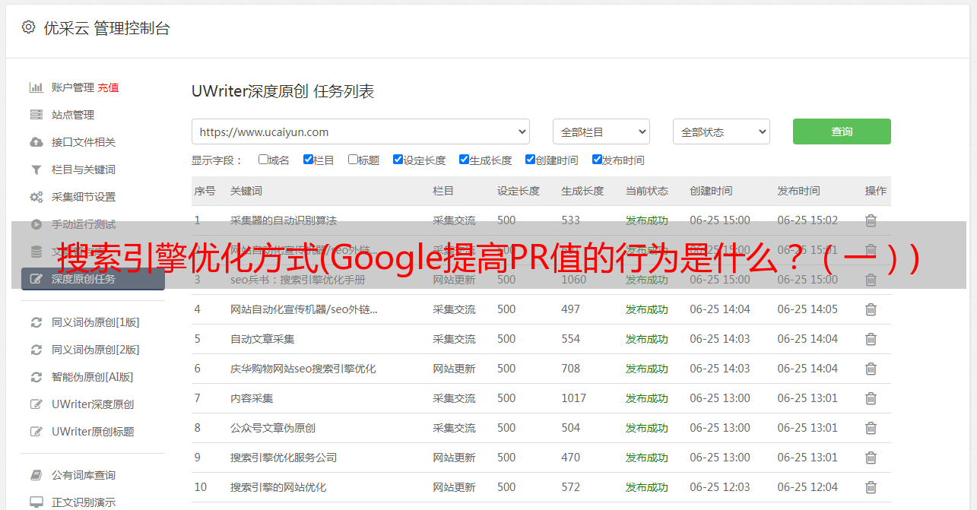Click the red 充值 link
Screen dimensions: 977x510
pos(108,87)
